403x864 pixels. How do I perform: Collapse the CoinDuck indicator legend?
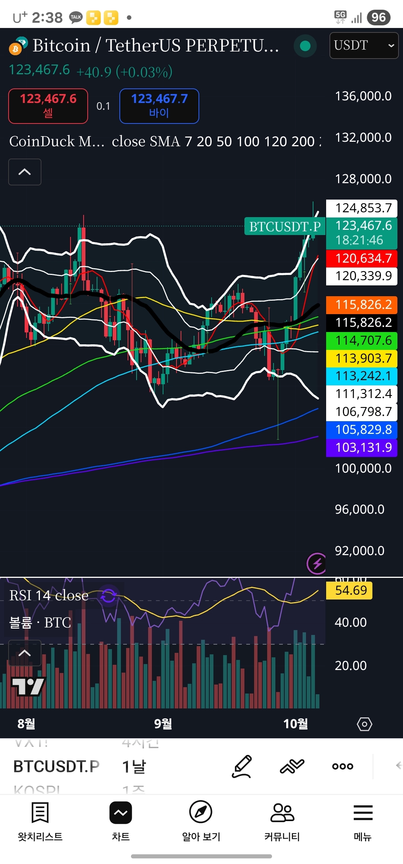pyautogui.click(x=25, y=172)
